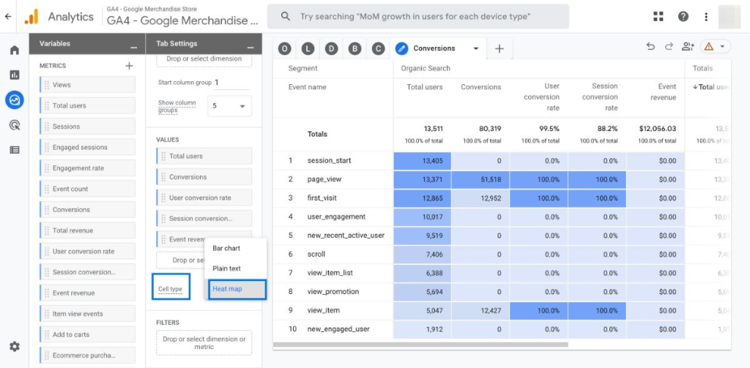This screenshot has width=750, height=368.
Task: Open the Google apps grid icon
Action: 658,17
